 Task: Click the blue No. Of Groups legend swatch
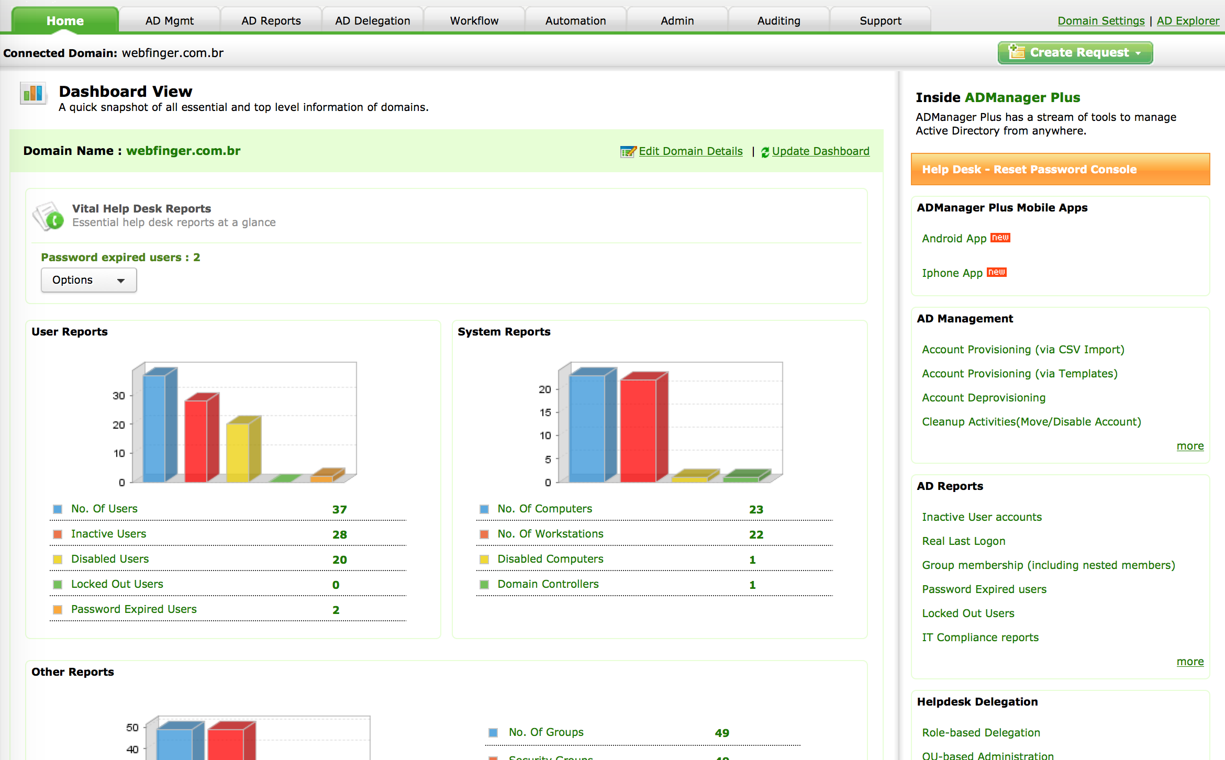[493, 732]
